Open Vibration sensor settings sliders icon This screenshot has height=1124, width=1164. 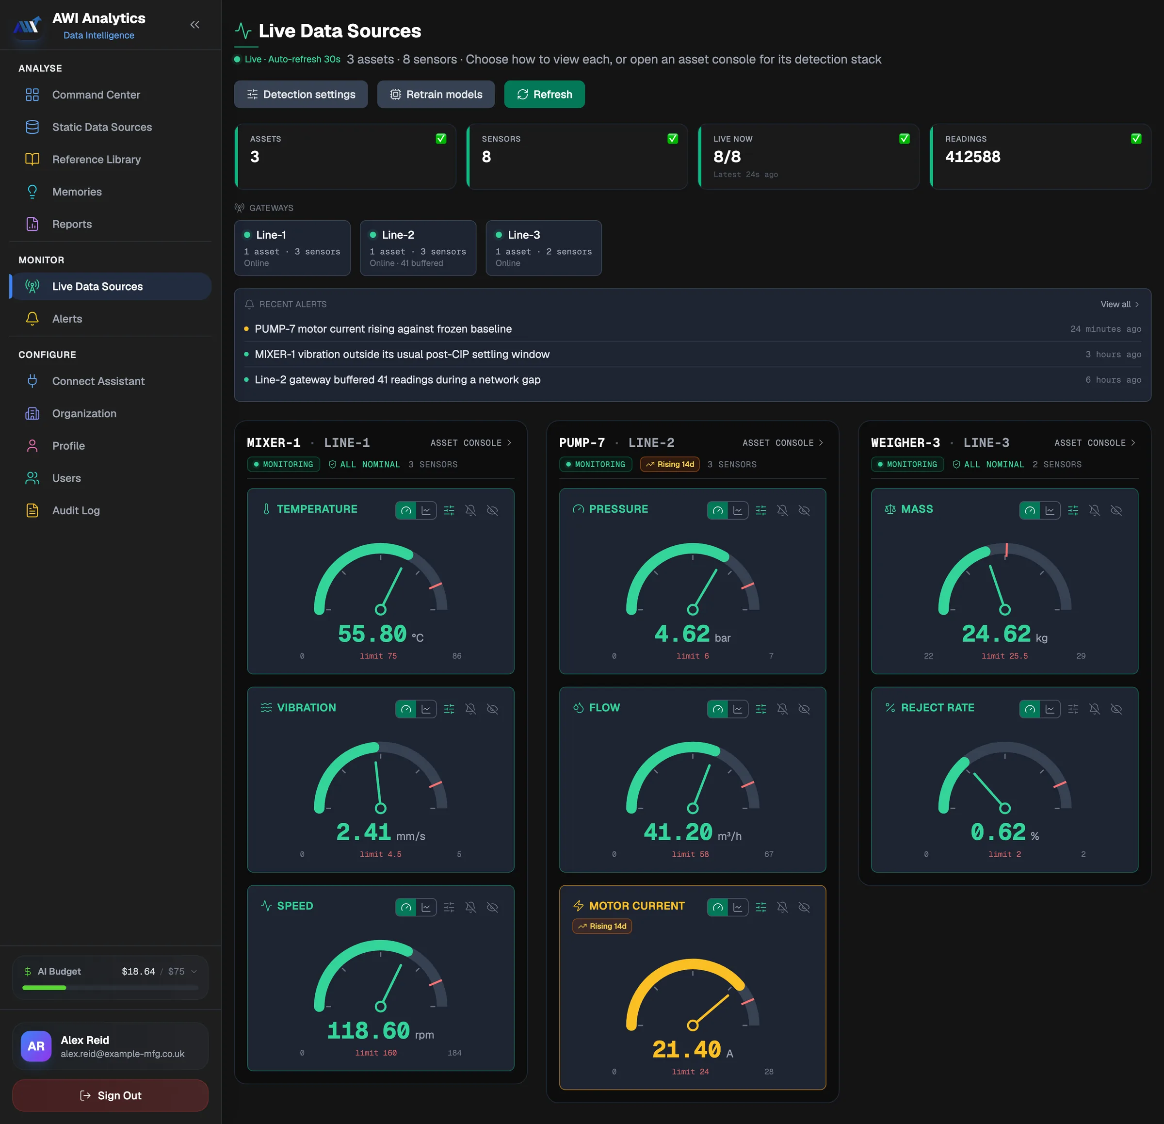[x=449, y=709]
